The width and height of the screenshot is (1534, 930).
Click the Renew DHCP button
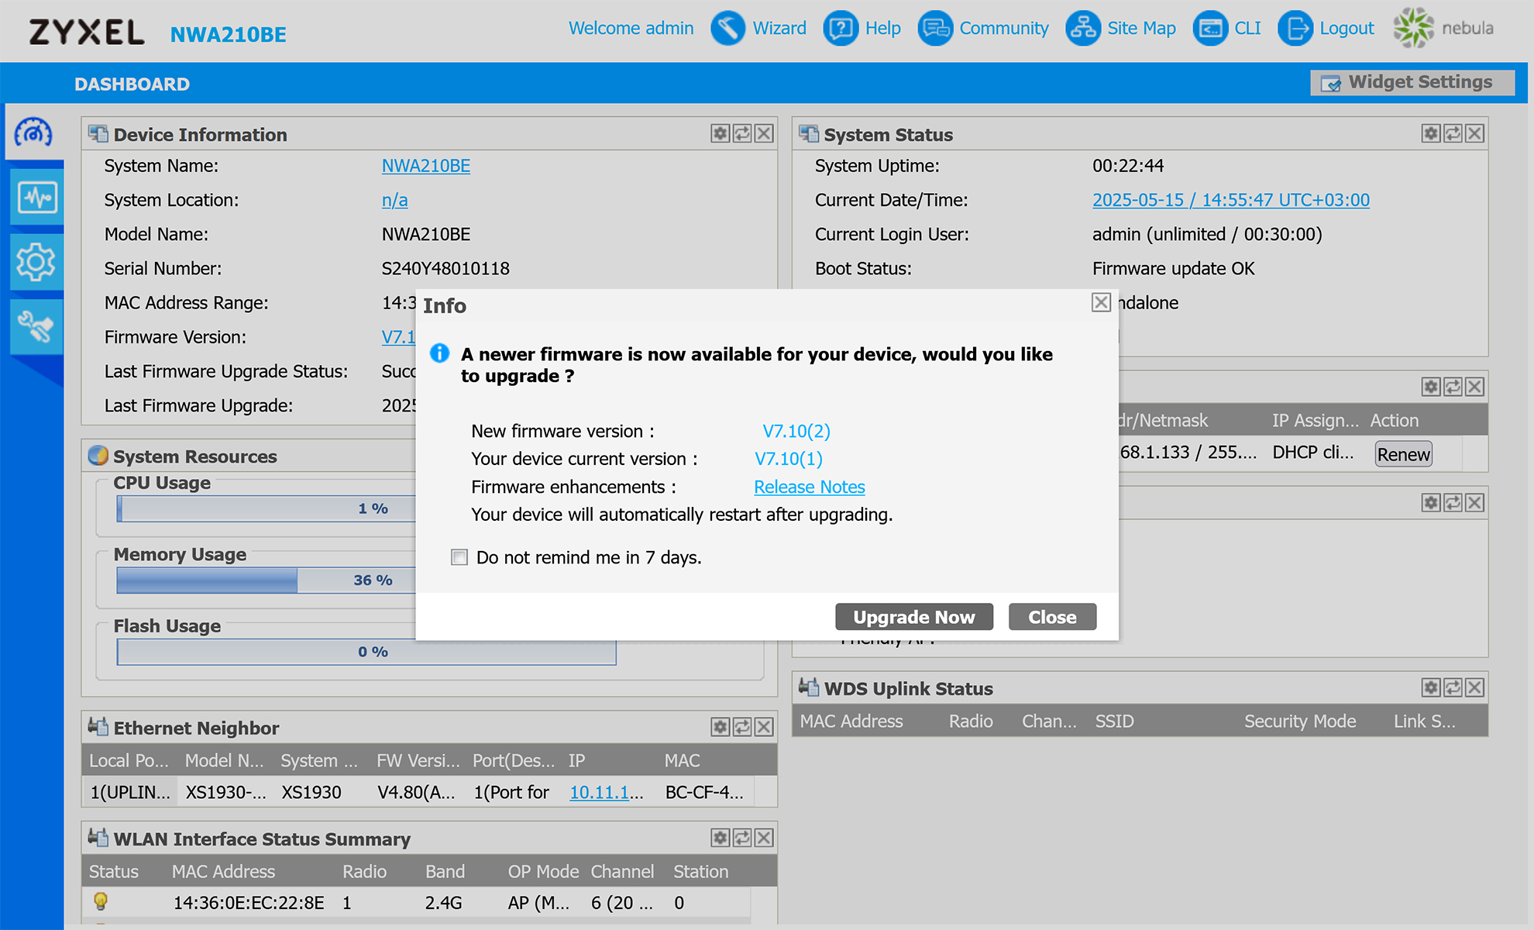pyautogui.click(x=1403, y=454)
